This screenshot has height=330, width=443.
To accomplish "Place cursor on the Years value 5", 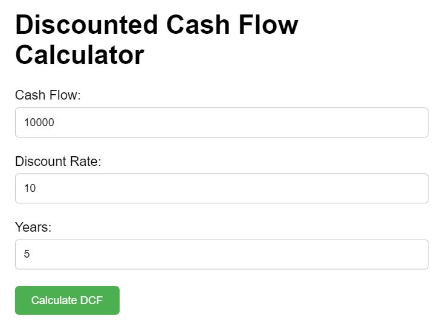I will 27,254.
